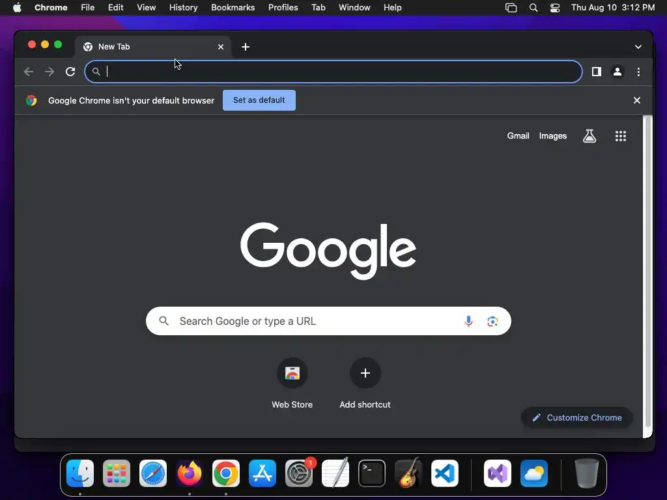This screenshot has width=667, height=500.
Task: Open the Tab menu
Action: pos(318,8)
